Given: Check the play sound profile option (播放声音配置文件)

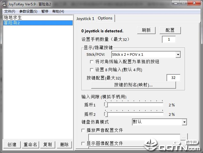Looking at the screenshot, I should (83, 130).
